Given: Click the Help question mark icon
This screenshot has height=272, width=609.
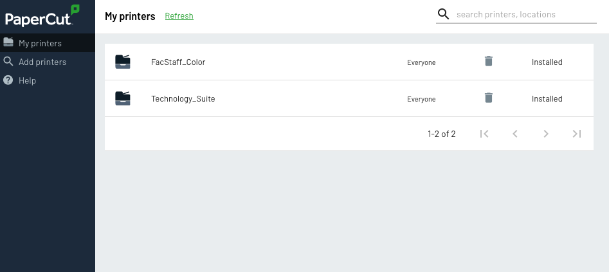Looking at the screenshot, I should point(8,80).
